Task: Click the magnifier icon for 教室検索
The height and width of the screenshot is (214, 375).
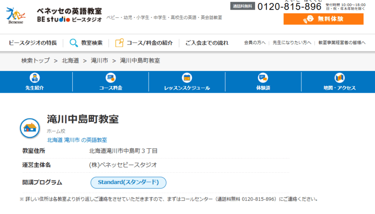Action: [74, 43]
